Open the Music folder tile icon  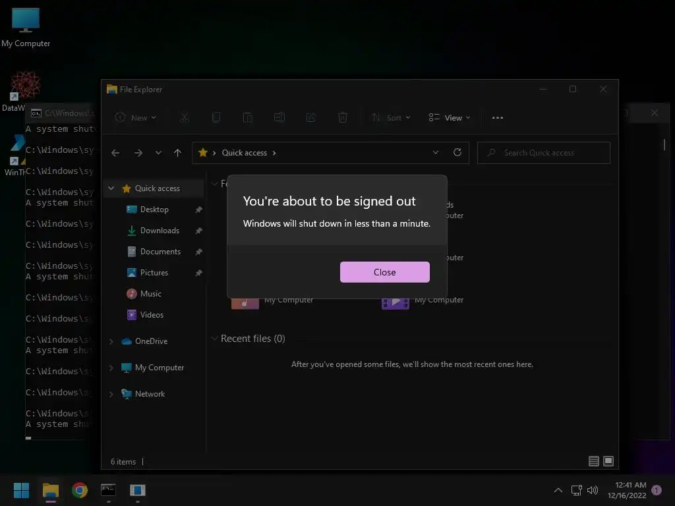coord(245,304)
